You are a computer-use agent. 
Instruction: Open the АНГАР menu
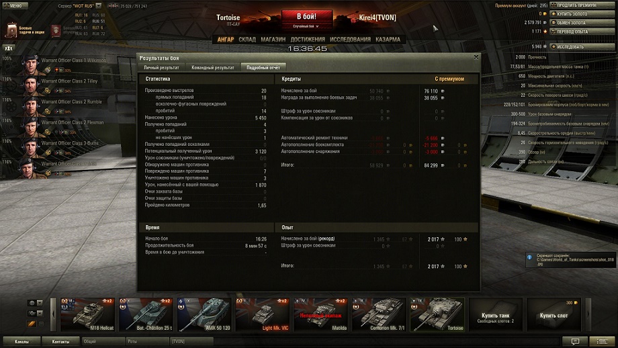click(x=226, y=40)
